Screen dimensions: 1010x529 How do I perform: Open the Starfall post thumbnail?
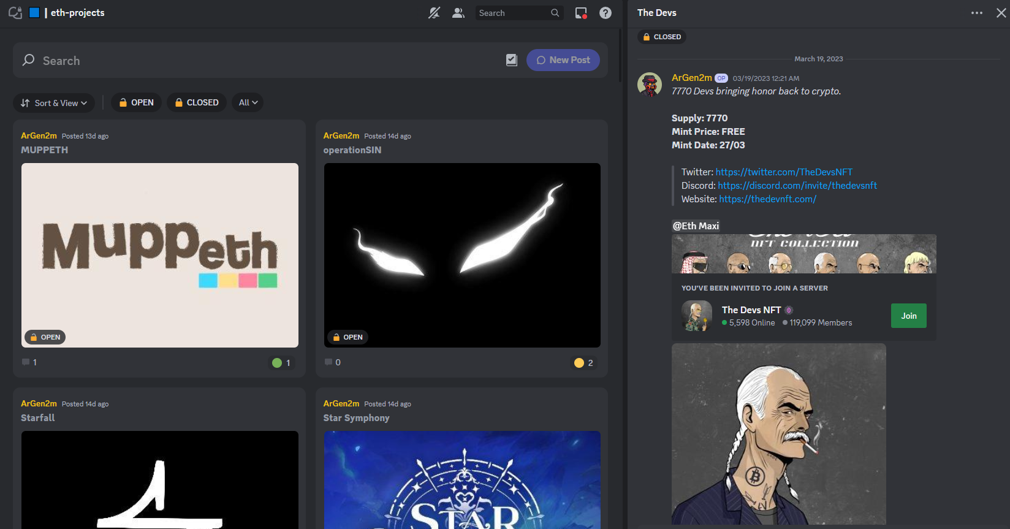160,479
